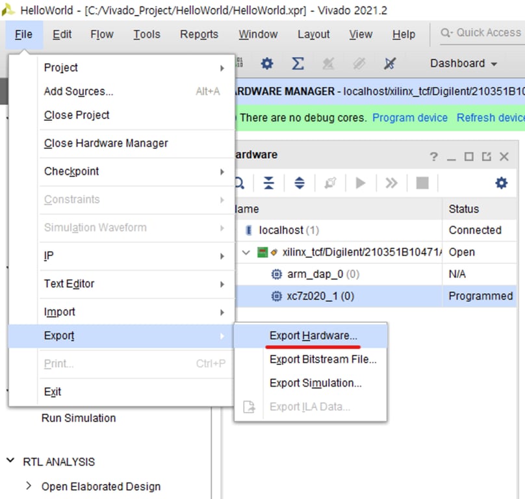Viewport: 525px width, 499px height.
Task: Choose Export Bitstream File...
Action: (311, 359)
